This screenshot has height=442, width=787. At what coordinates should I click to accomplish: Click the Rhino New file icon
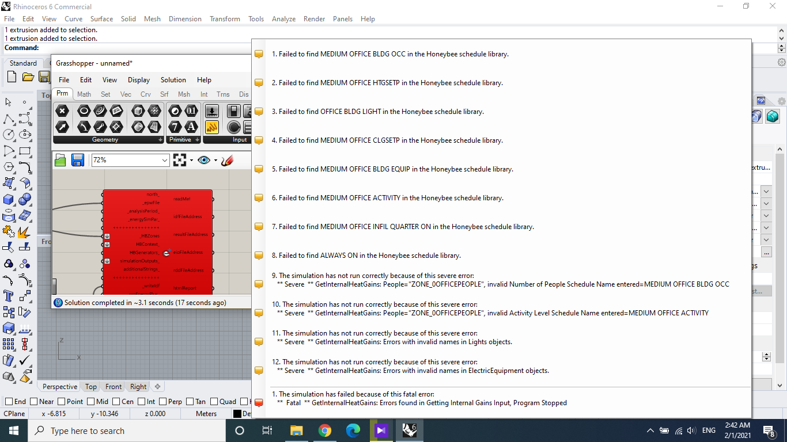click(12, 77)
